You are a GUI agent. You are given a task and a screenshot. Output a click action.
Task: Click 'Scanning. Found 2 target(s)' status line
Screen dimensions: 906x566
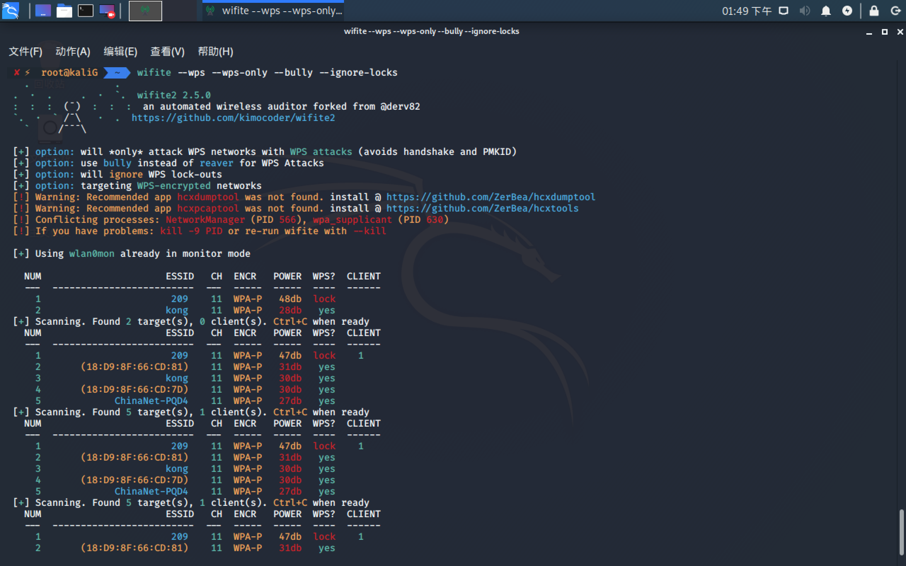(x=191, y=322)
